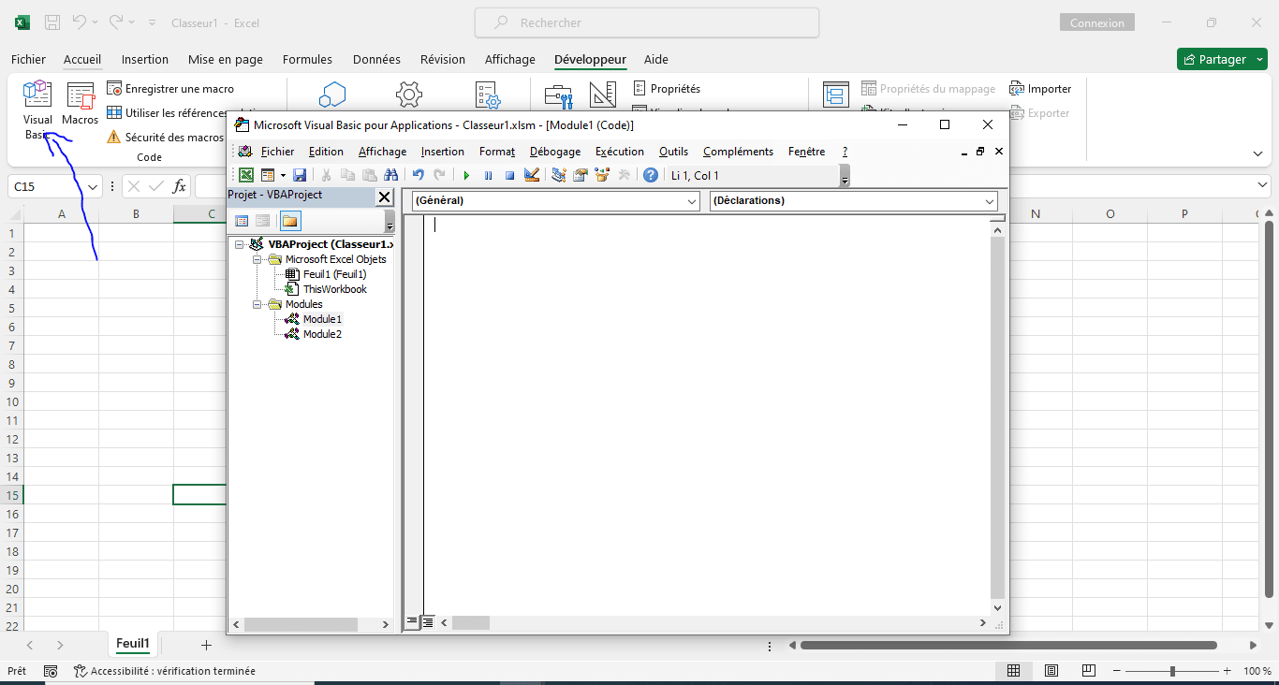
Task: Open the Débogage menu in VBA editor
Action: [555, 152]
